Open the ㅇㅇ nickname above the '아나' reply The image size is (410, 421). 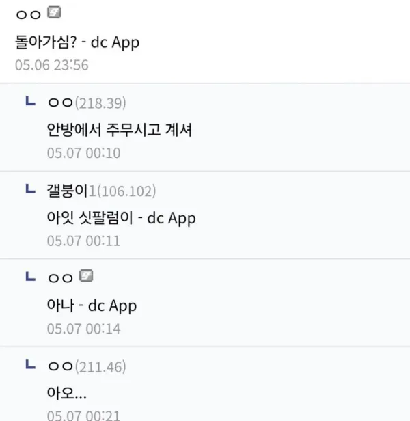pyautogui.click(x=60, y=277)
